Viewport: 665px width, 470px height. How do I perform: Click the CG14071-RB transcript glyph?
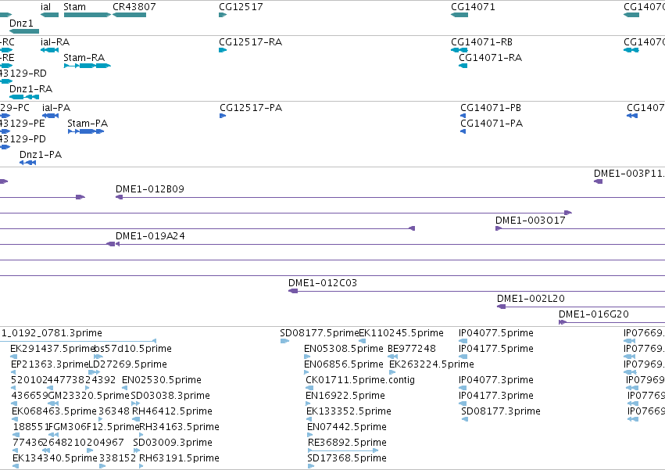point(459,50)
